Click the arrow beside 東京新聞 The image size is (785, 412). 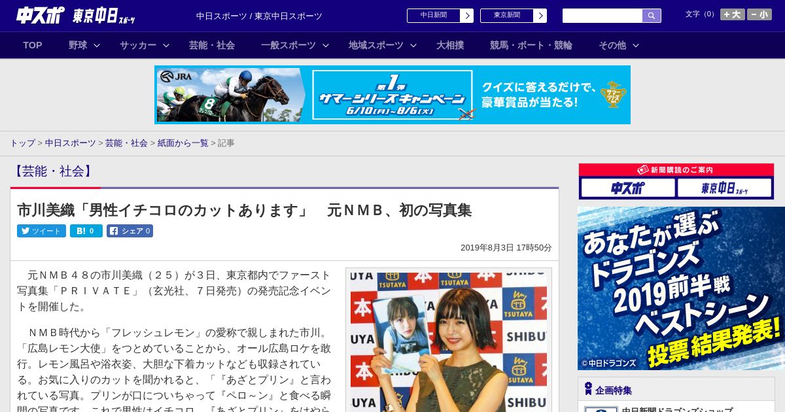[540, 16]
